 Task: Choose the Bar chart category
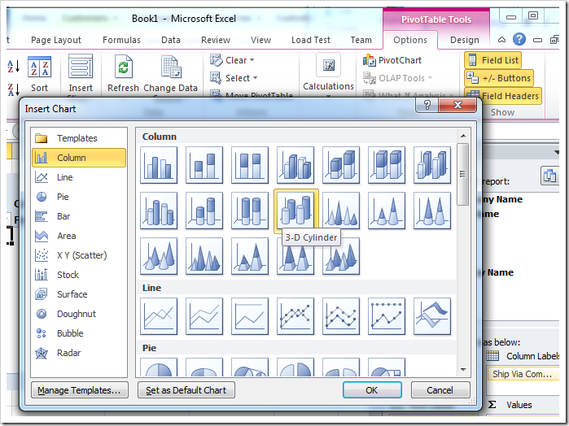[79, 216]
